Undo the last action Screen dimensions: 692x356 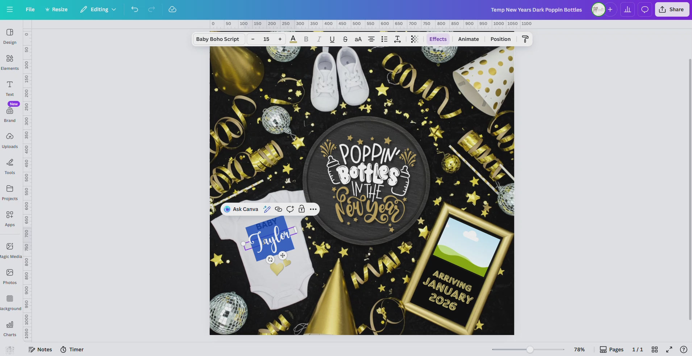(x=134, y=9)
